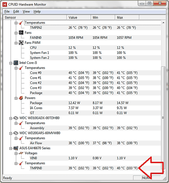This screenshot has height=183, width=169.
Task: Select the Package temperature row
Action: pos(95,93)
